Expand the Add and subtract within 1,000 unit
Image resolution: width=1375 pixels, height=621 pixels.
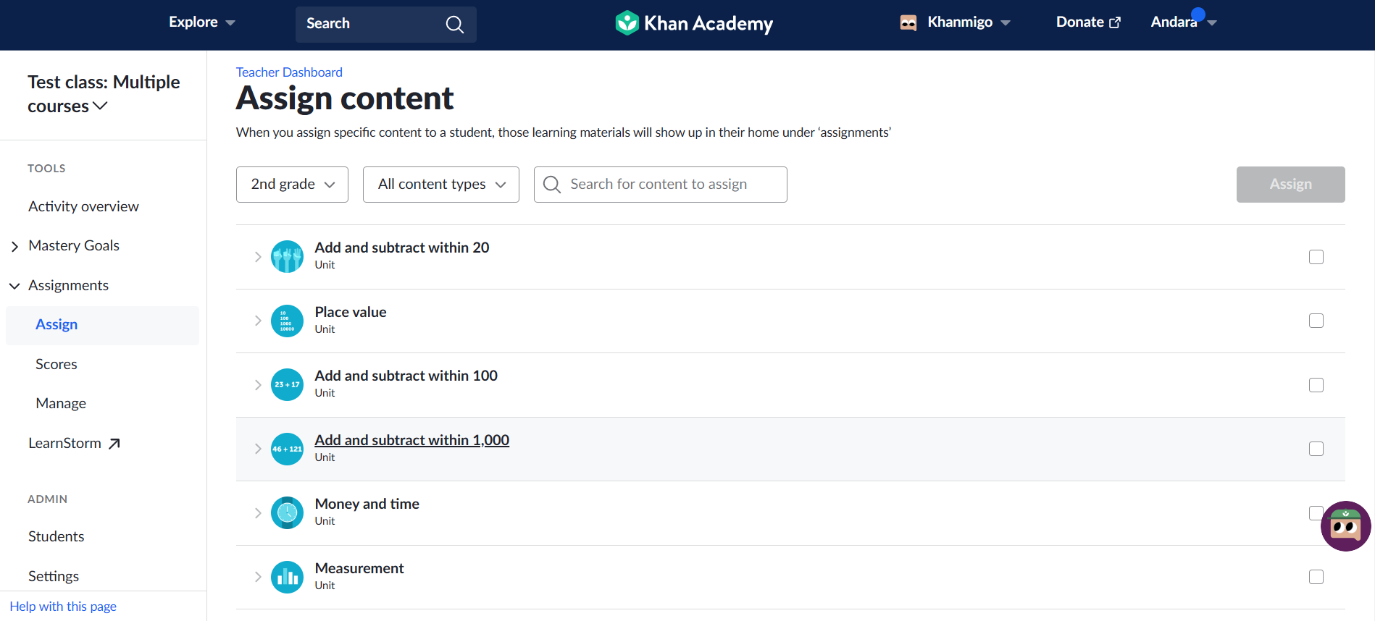click(x=258, y=449)
